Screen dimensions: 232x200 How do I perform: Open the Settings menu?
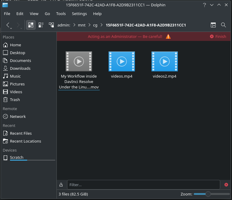[79, 14]
